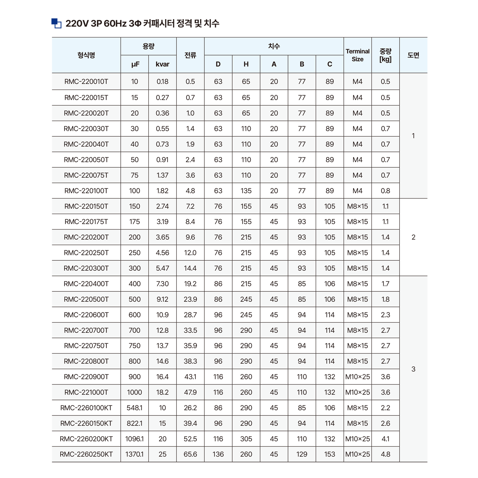This screenshot has width=478, height=478.
Task: Click C value 153
Action: [x=330, y=454]
